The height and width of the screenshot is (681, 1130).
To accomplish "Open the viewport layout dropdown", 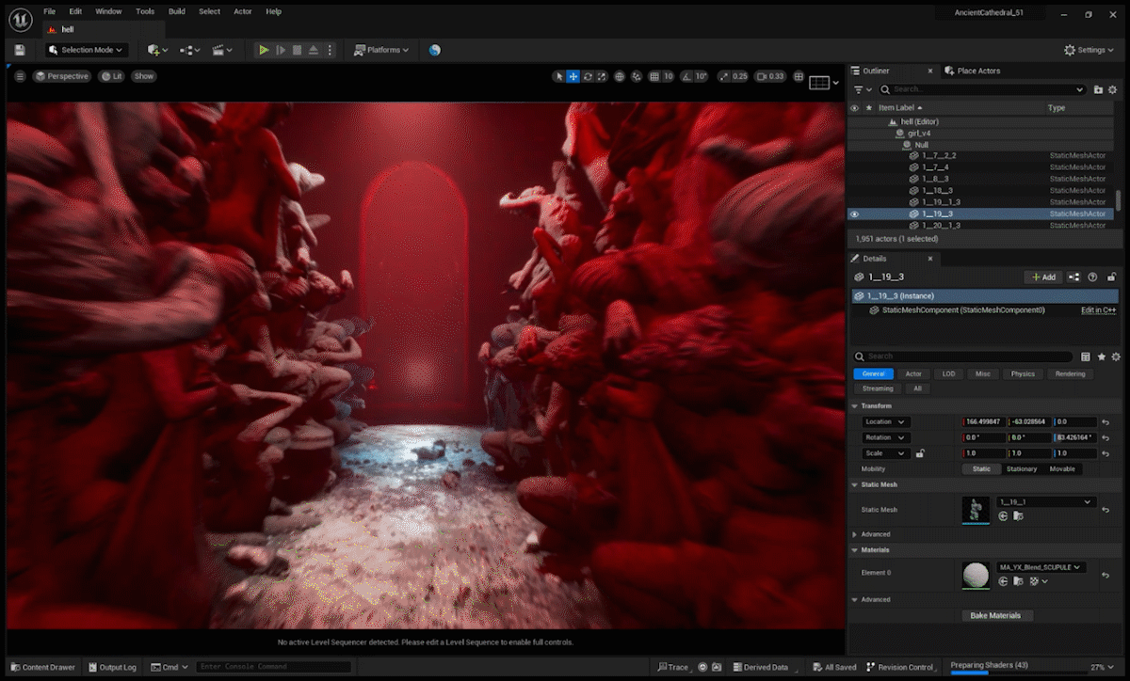I will pyautogui.click(x=824, y=82).
